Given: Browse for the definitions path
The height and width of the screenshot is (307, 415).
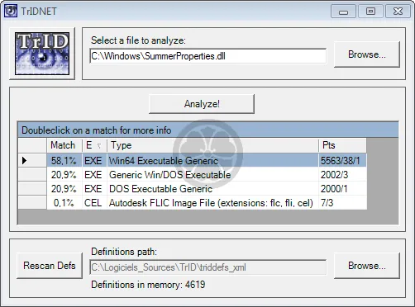Looking at the screenshot, I should pyautogui.click(x=367, y=266).
